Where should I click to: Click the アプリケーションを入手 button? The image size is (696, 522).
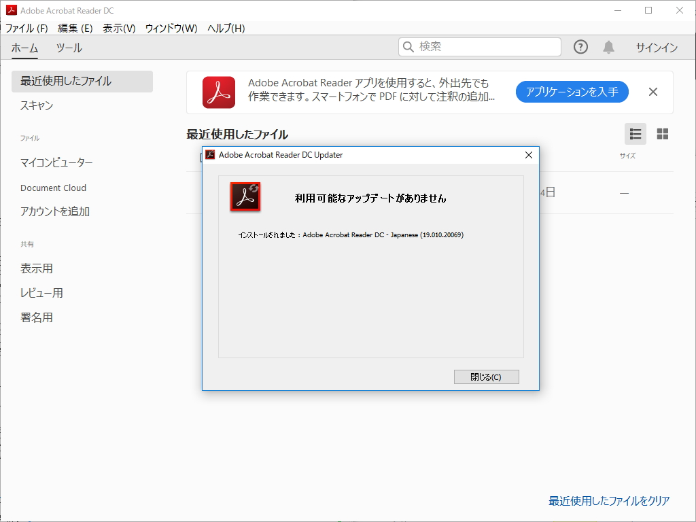point(572,92)
